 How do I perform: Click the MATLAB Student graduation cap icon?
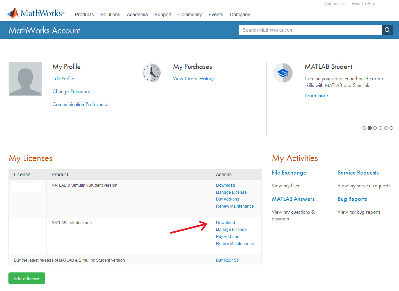(283, 73)
